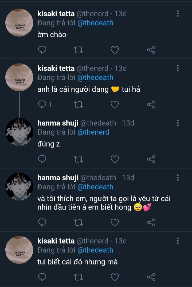The height and width of the screenshot is (287, 192).
Task: Open @thedeath mention in first tweet
Action: tap(95, 23)
